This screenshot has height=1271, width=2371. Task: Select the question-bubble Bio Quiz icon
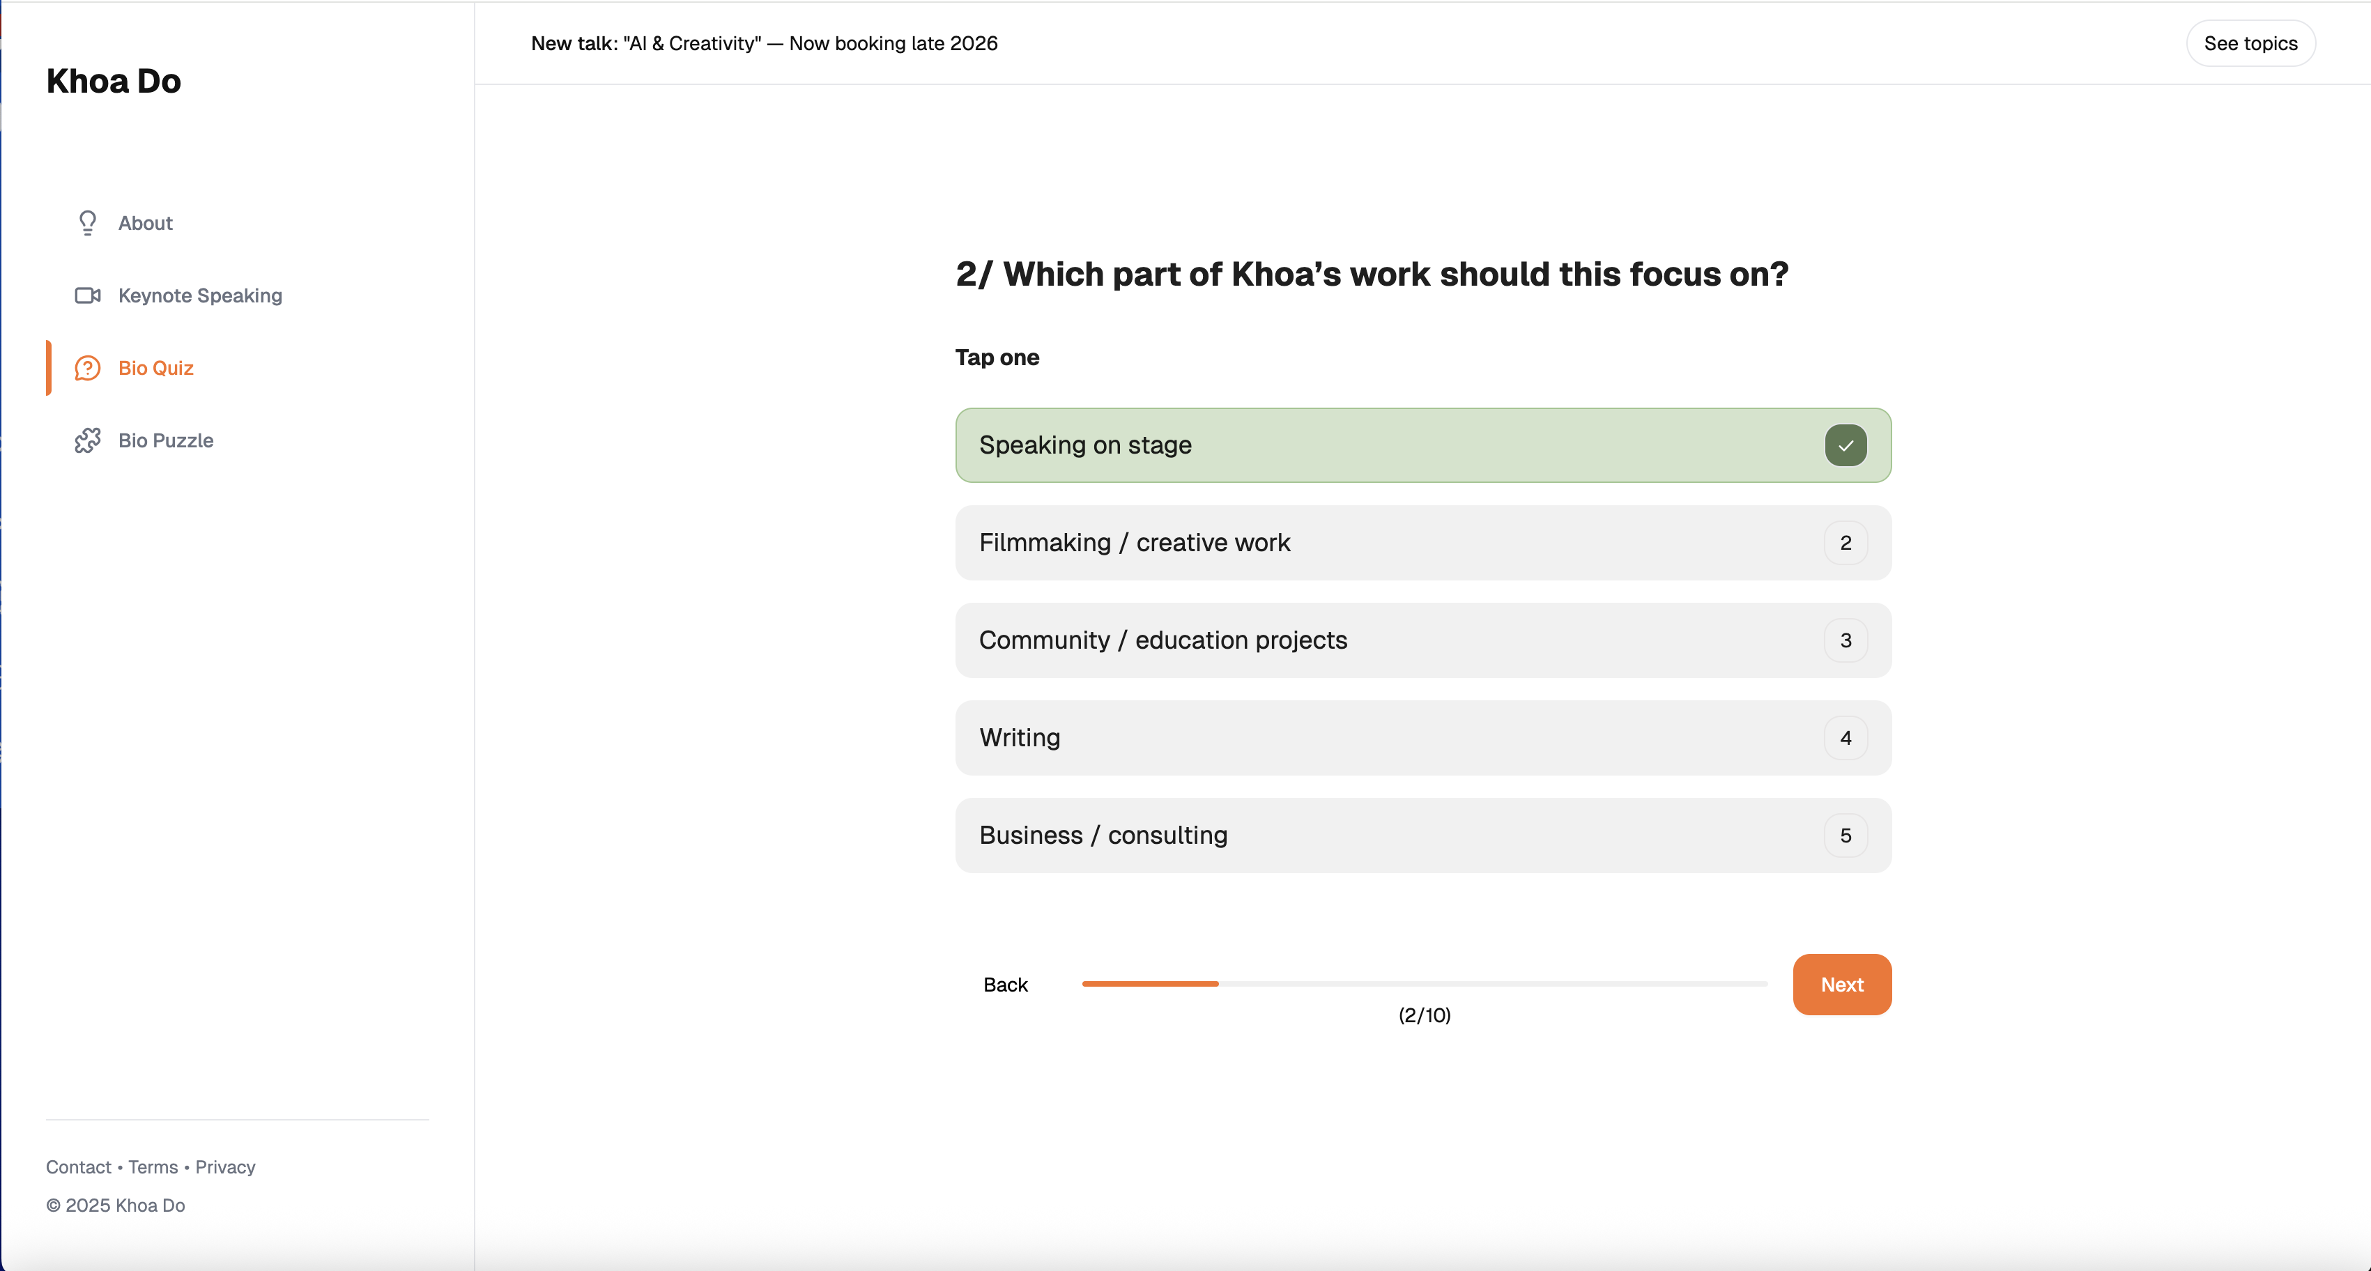point(87,367)
